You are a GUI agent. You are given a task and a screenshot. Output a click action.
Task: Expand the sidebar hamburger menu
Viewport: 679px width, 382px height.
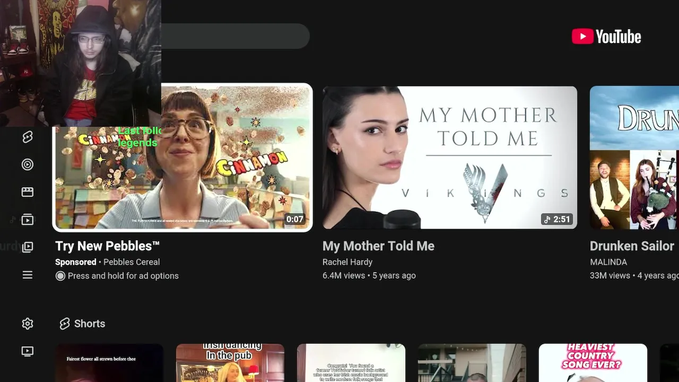tap(28, 275)
